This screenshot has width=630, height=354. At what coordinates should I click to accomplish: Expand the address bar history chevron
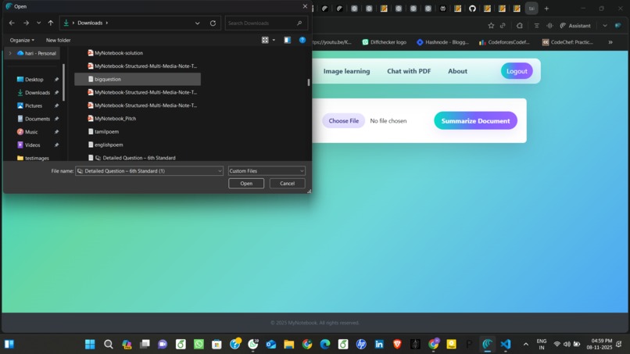[x=197, y=23]
